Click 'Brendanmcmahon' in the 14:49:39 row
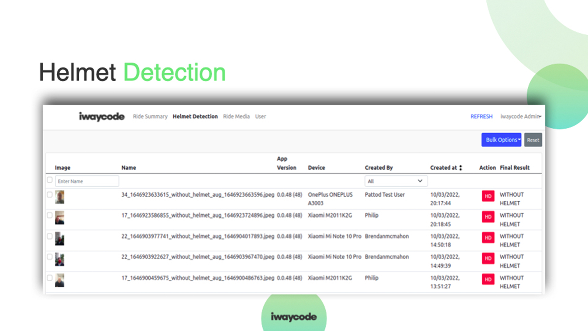This screenshot has width=588, height=331. (387, 257)
